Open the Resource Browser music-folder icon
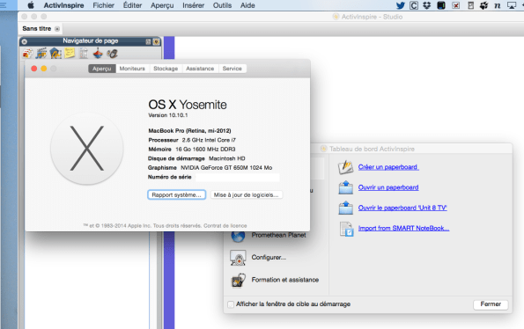524x329 pixels. pyautogui.click(x=41, y=54)
